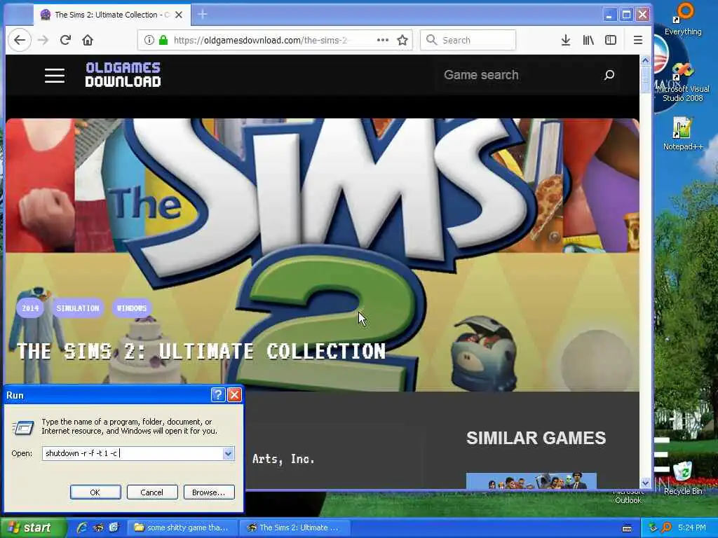Click the green padlock security icon

coord(163,40)
